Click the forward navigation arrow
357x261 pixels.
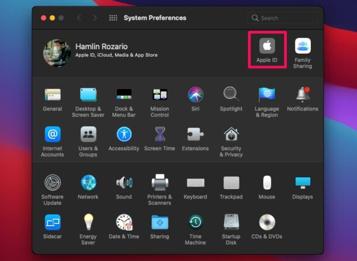click(95, 18)
